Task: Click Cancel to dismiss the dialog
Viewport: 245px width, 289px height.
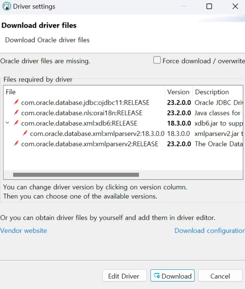Action: tap(220, 276)
